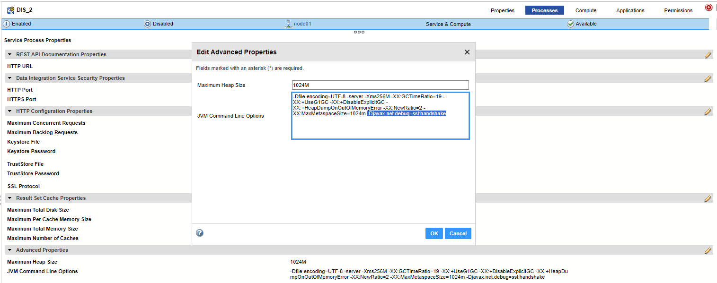Click 1024M value under Advanced Properties
The width and height of the screenshot is (717, 283).
(298, 262)
